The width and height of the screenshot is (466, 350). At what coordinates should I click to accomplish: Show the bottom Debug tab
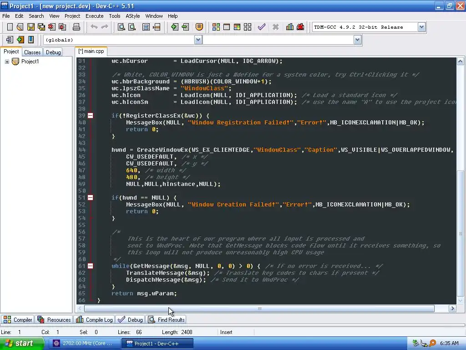[x=130, y=319]
